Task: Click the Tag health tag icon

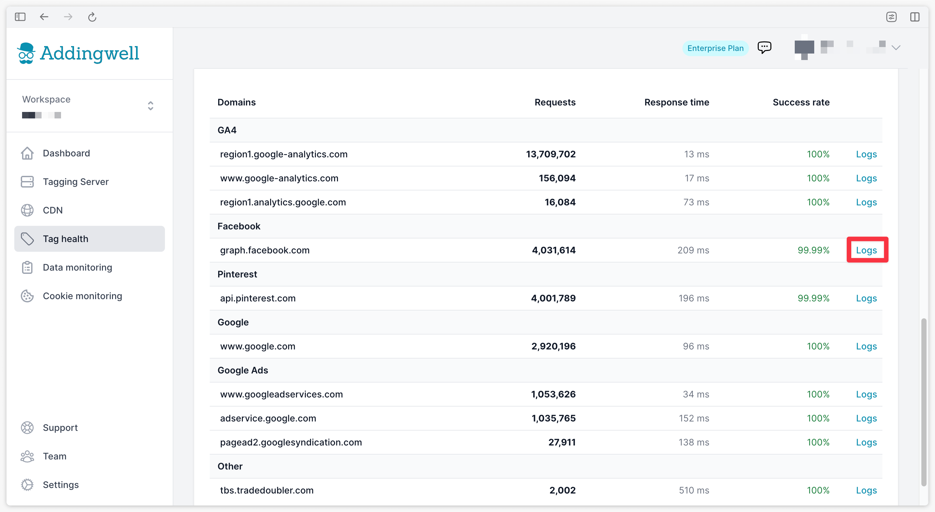Action: coord(27,239)
